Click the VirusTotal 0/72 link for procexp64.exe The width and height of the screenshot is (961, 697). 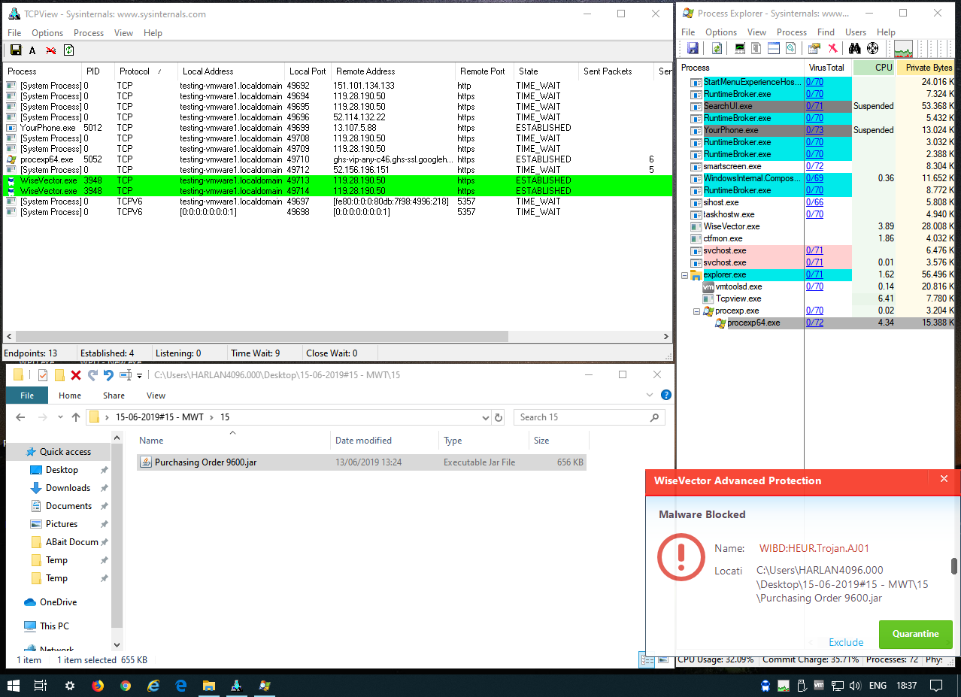coord(814,323)
